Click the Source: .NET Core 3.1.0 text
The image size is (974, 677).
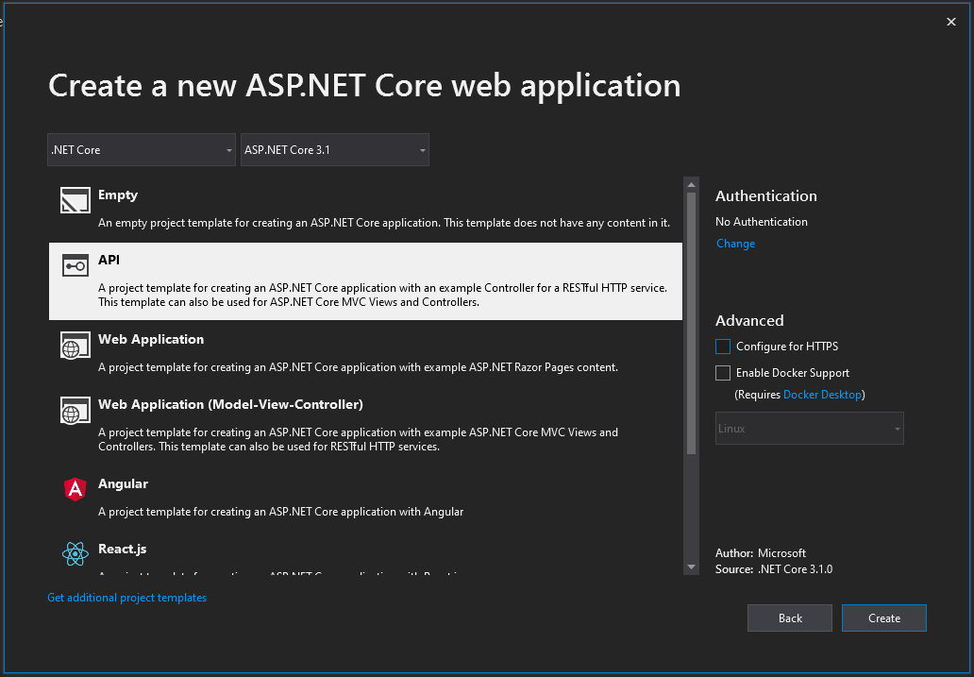coord(774,569)
